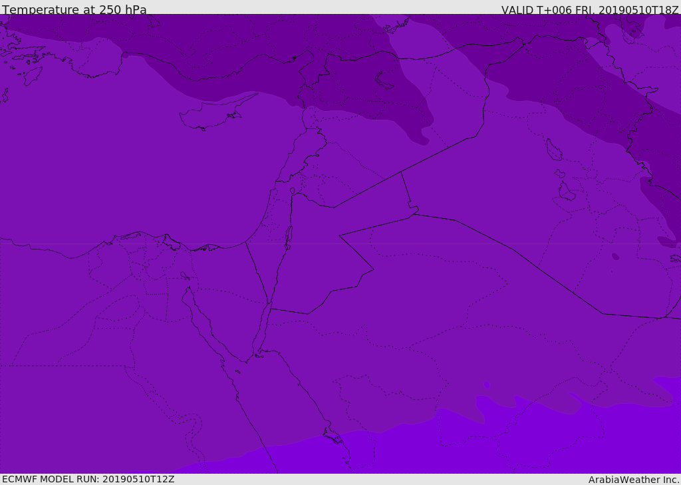Click the ArabiaWeather Inc. credit text
Viewport: 681px width, 485px height.
coord(633,480)
